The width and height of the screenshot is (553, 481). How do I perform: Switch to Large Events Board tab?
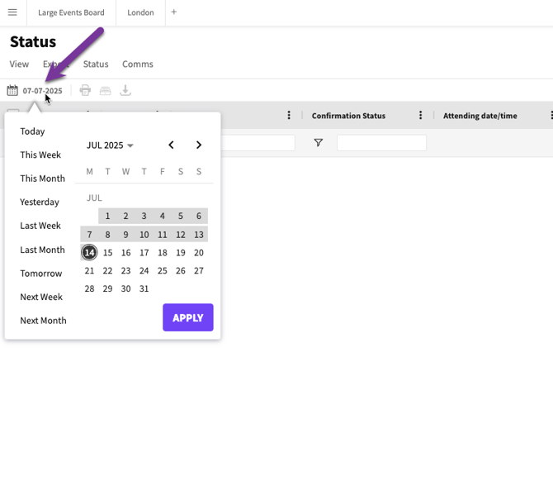tap(71, 12)
